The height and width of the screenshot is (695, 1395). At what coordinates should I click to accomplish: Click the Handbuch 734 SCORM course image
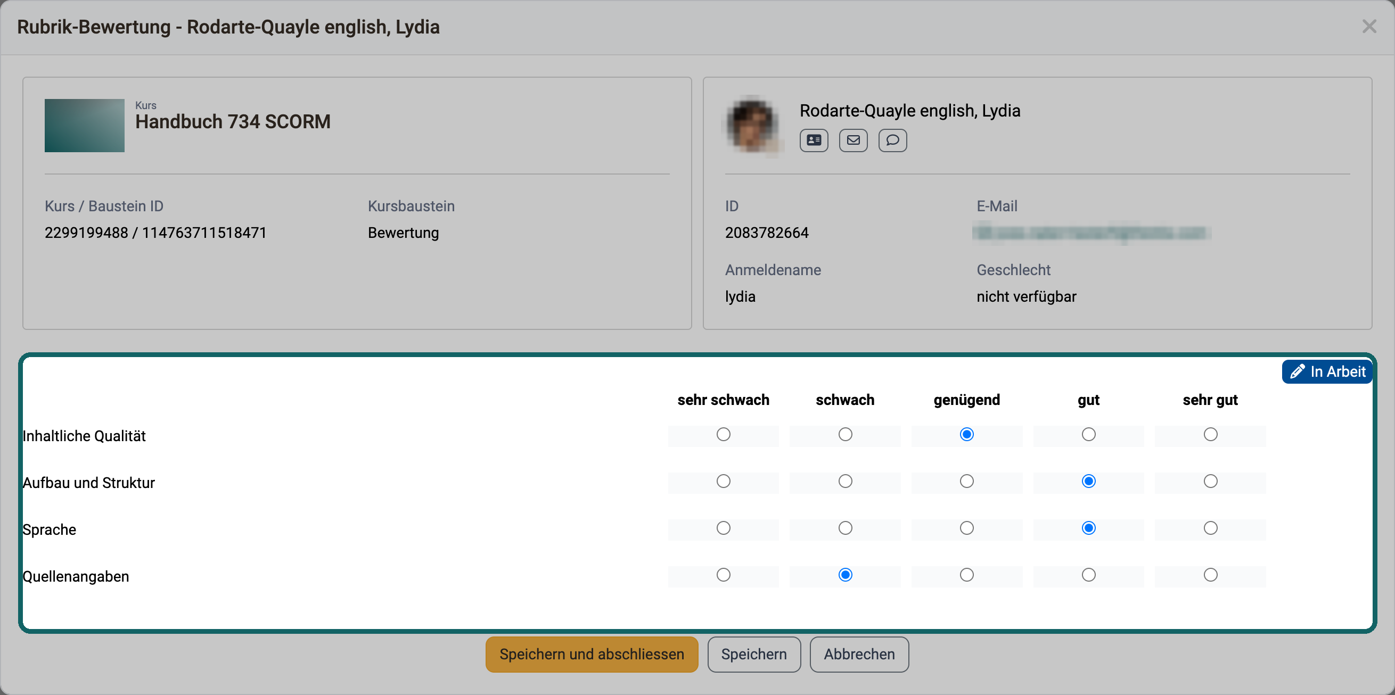[85, 126]
